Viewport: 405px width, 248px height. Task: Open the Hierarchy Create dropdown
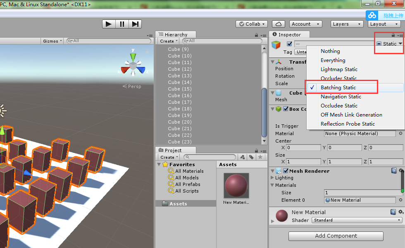169,41
